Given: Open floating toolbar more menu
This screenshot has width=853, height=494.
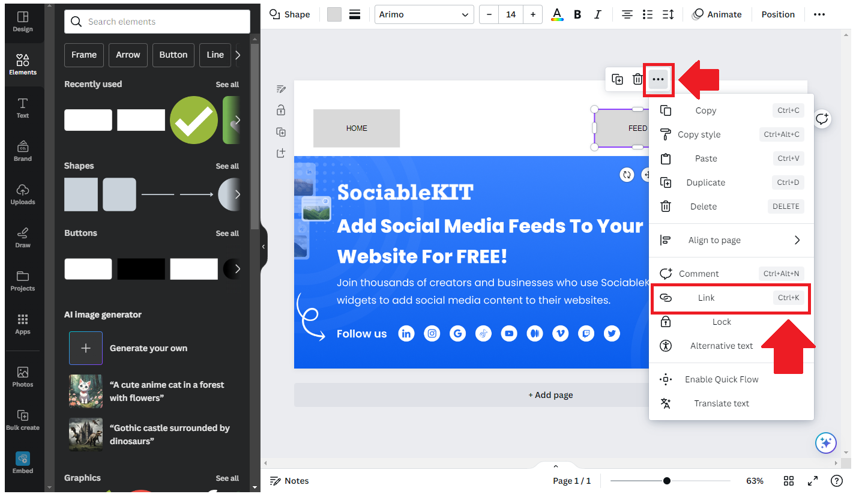Looking at the screenshot, I should [x=658, y=79].
